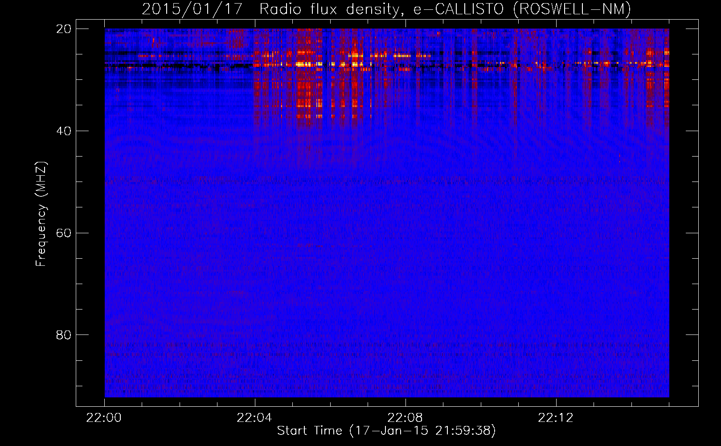Click the '40' frequency tick label
Screen dimensions: 721x446
64,131
